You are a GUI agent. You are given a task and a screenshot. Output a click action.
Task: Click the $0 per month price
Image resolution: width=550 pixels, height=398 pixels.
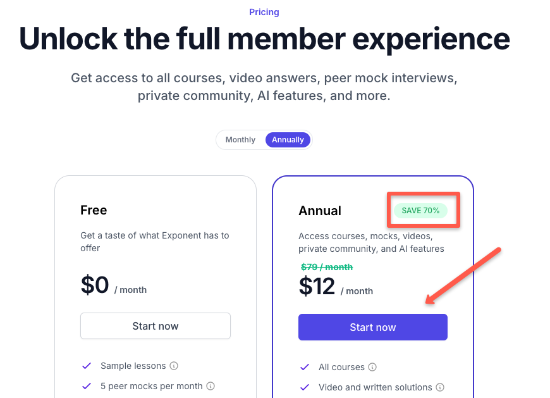95,284
